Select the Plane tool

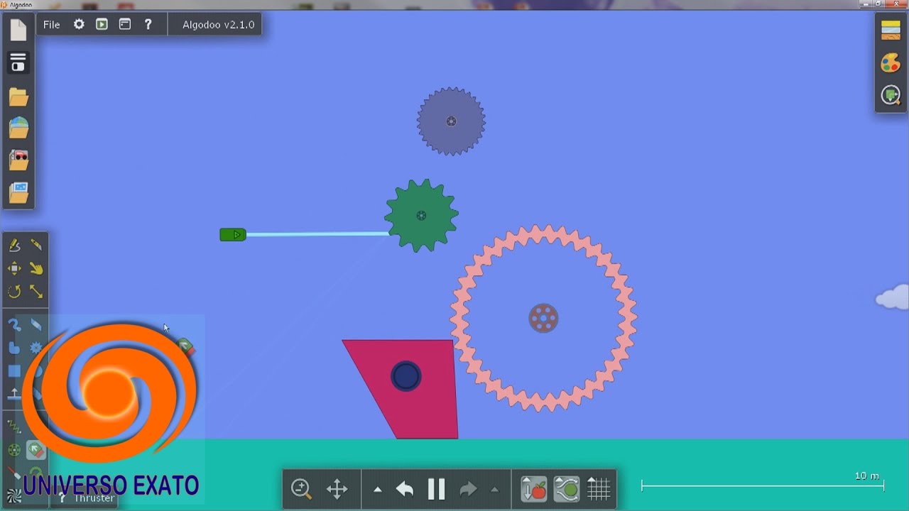[14, 394]
